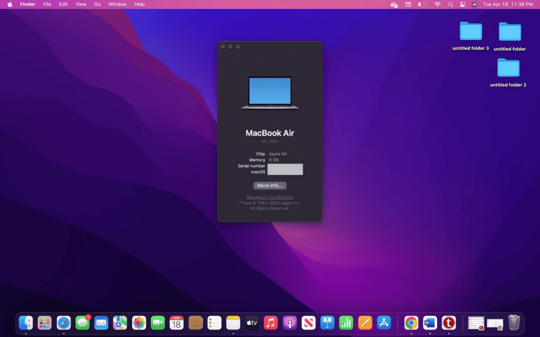This screenshot has height=337, width=540.
Task: Open Spotlight search from the menu bar
Action: (x=450, y=4)
